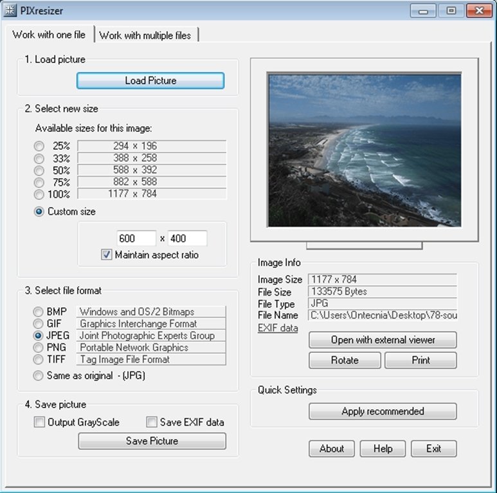Select 100% original size radio button
Image resolution: width=497 pixels, height=493 pixels.
[x=39, y=194]
